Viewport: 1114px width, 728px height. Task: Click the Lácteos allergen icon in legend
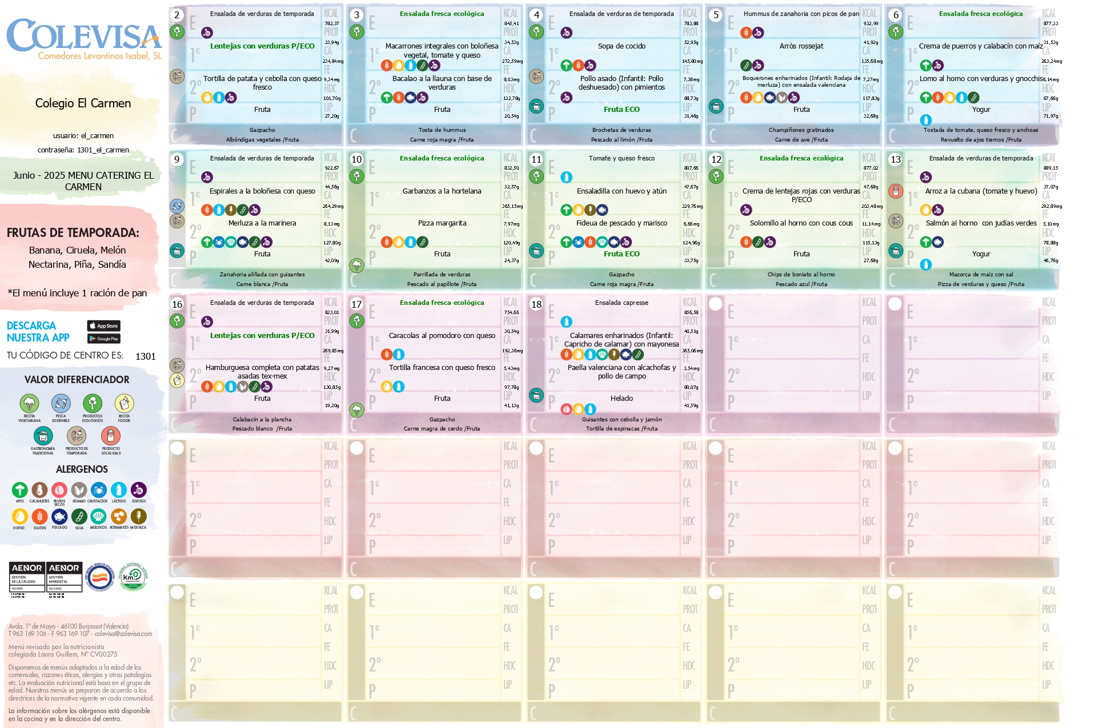click(x=119, y=490)
